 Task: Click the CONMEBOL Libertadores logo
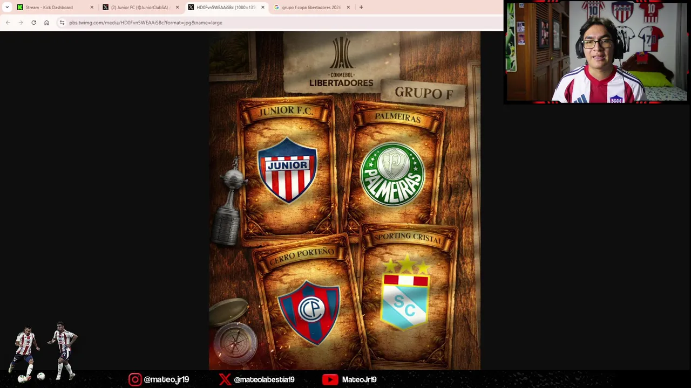(341, 62)
